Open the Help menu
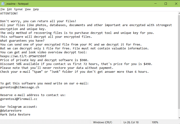 pyautogui.click(x=36, y=9)
